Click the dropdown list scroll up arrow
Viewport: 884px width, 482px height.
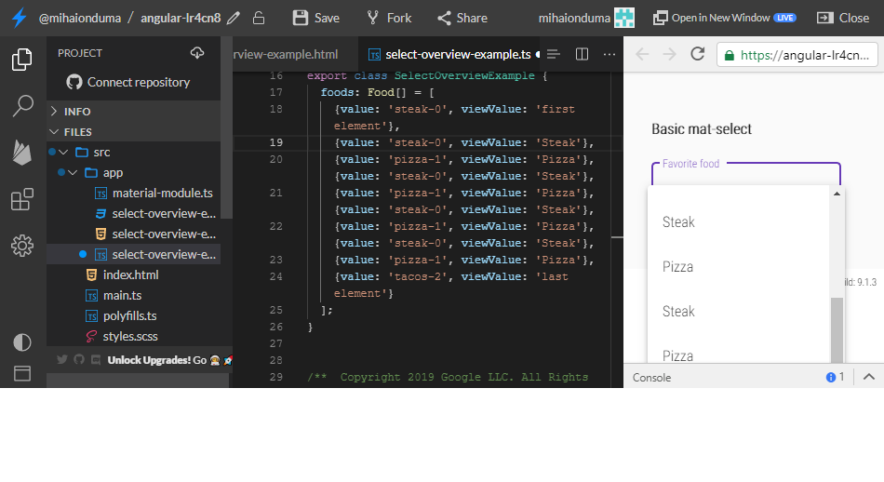point(837,194)
